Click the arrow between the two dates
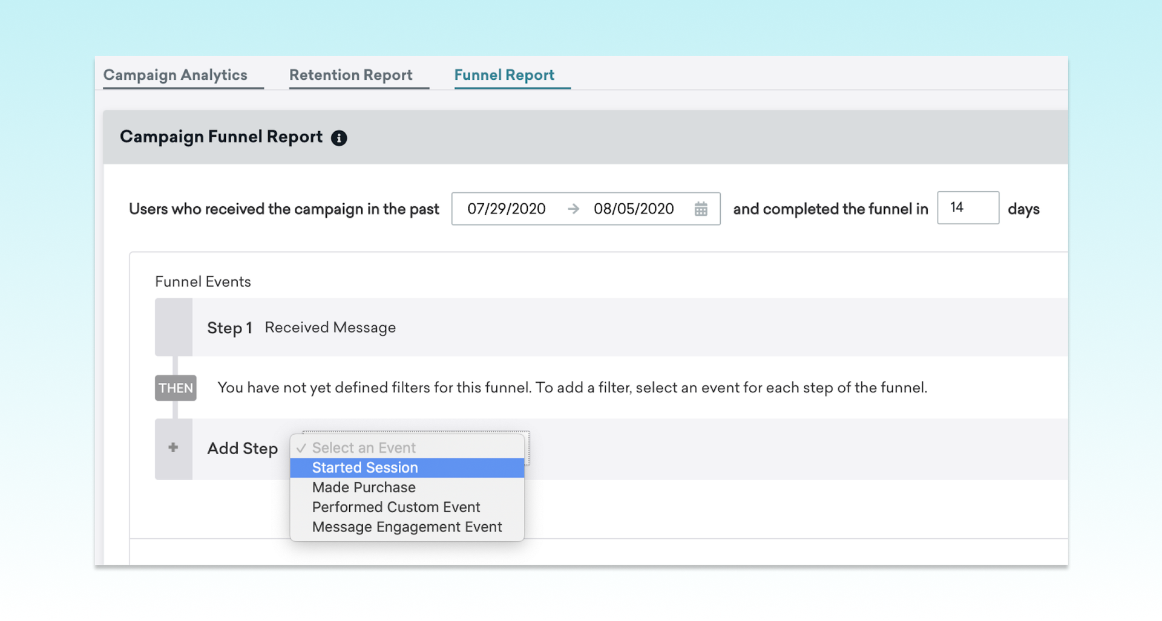 tap(573, 209)
